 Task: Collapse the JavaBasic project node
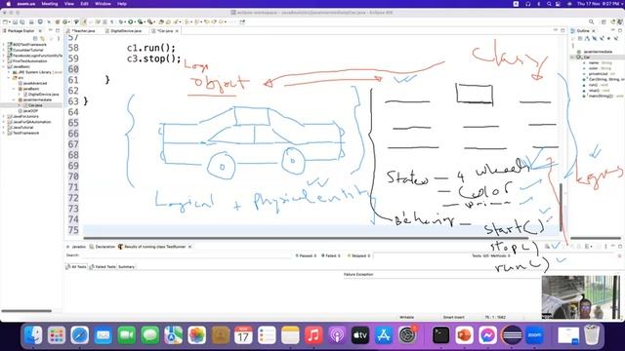[4, 66]
